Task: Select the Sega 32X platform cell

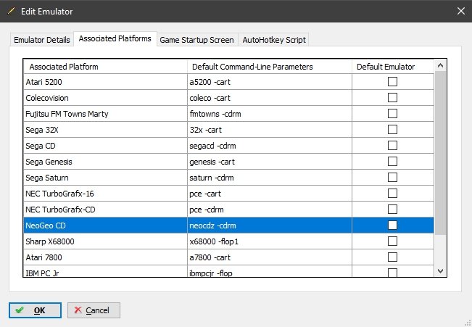Action: (105, 130)
